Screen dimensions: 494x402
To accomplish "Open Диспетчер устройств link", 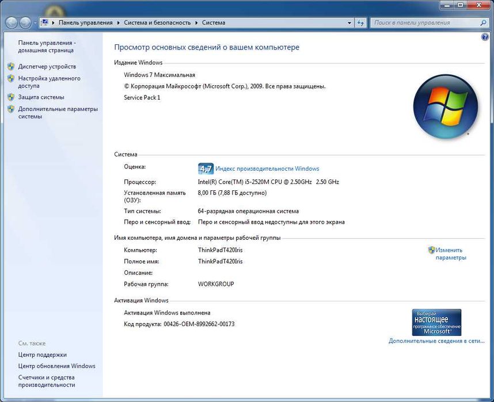I will point(47,66).
